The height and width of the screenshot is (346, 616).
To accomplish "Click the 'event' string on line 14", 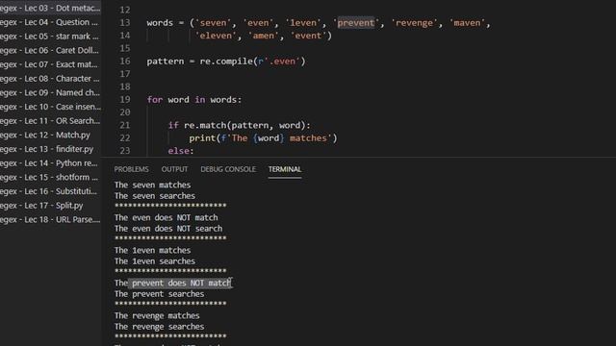I will click(308, 36).
